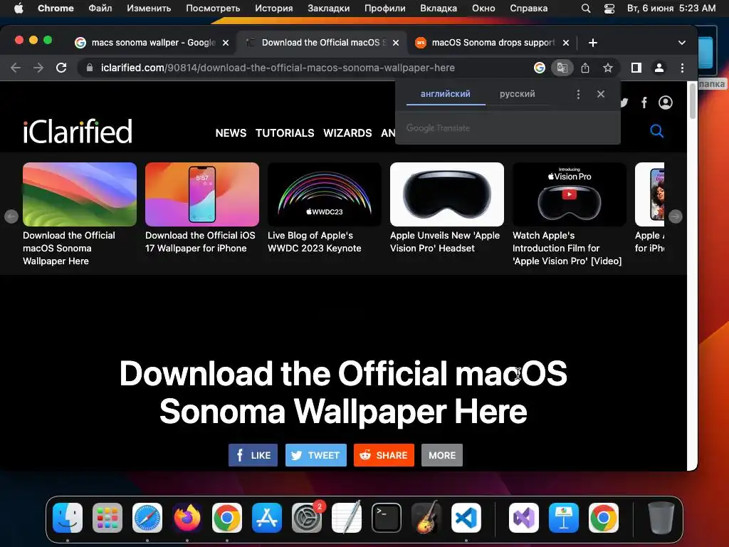Open iClarified Facebook icon in header
Viewport: 729px width, 547px height.
(x=644, y=103)
